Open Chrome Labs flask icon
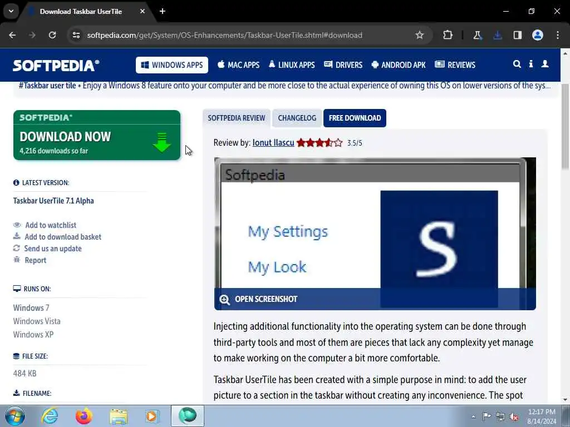 [x=477, y=35]
